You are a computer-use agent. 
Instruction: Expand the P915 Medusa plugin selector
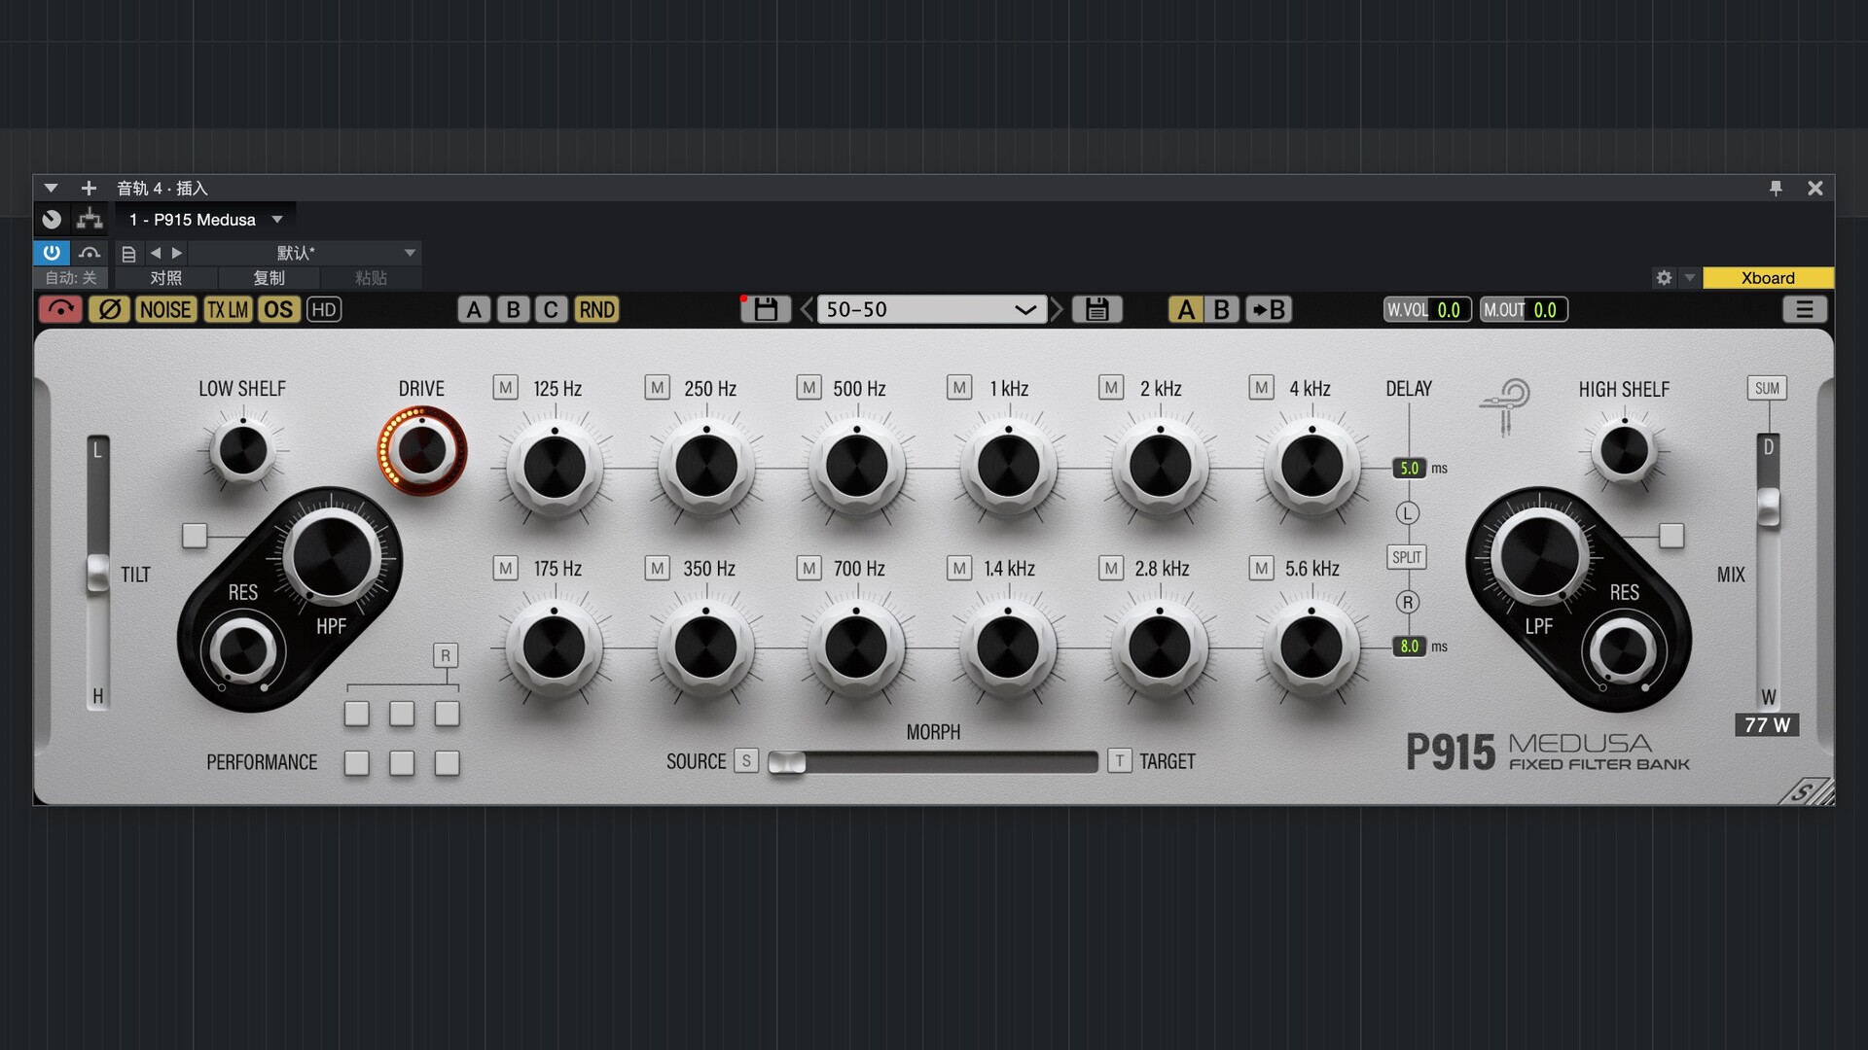(277, 220)
